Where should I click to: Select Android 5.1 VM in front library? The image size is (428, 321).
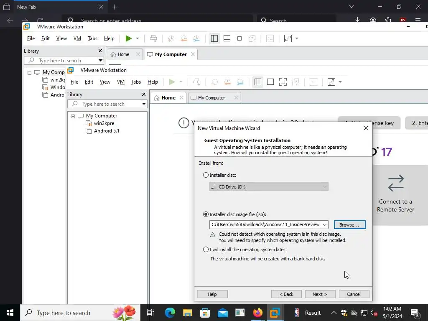(107, 131)
